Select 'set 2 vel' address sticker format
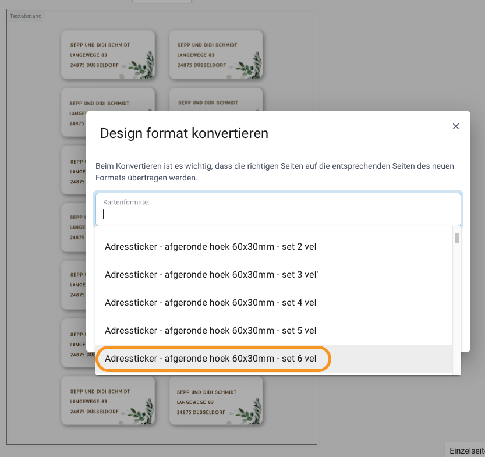Viewport: 485px width, 457px height. [x=274, y=247]
